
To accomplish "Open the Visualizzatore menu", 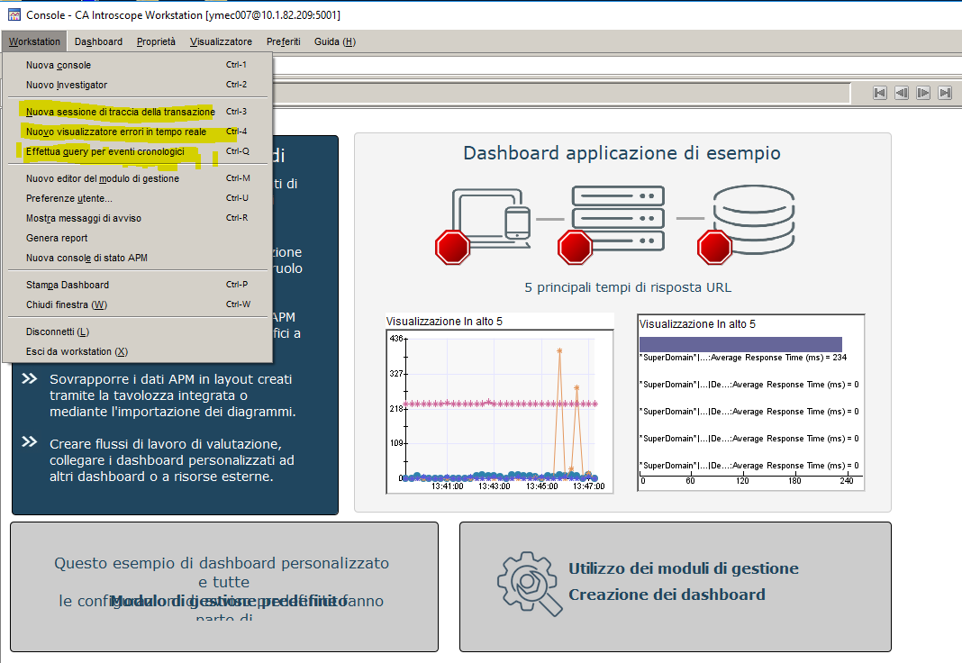I will tap(221, 41).
